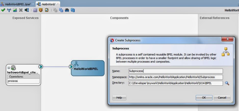
Task: Click the Directory input field
Action: click(x=176, y=83)
